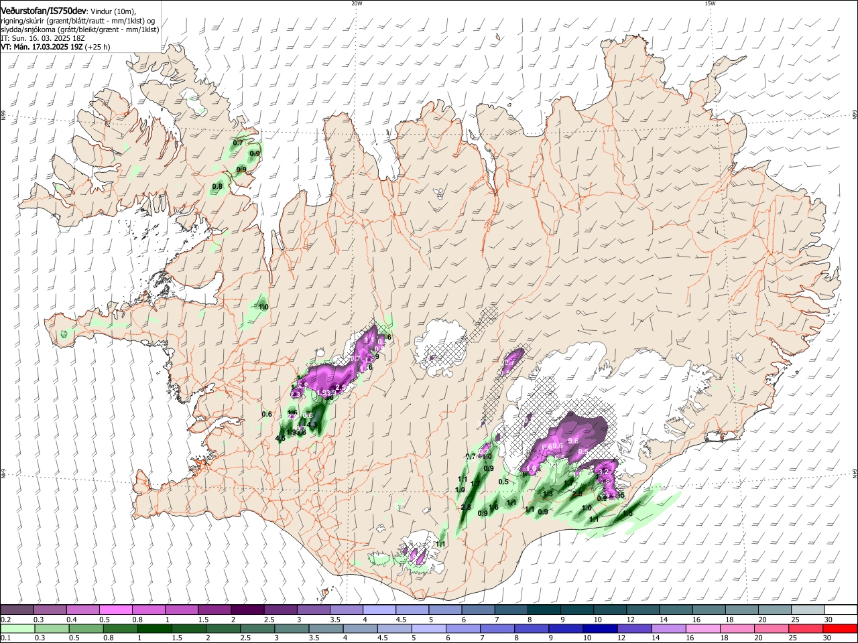Select the pale gray 25 swatch in snow scale
The height and width of the screenshot is (643, 858).
click(x=808, y=610)
